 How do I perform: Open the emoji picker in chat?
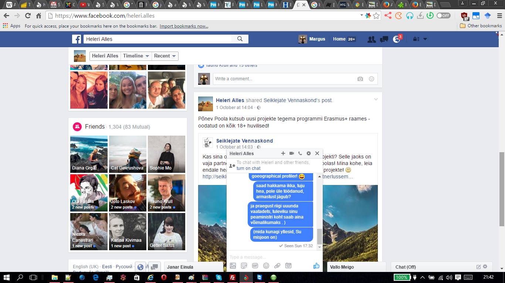[266, 266]
